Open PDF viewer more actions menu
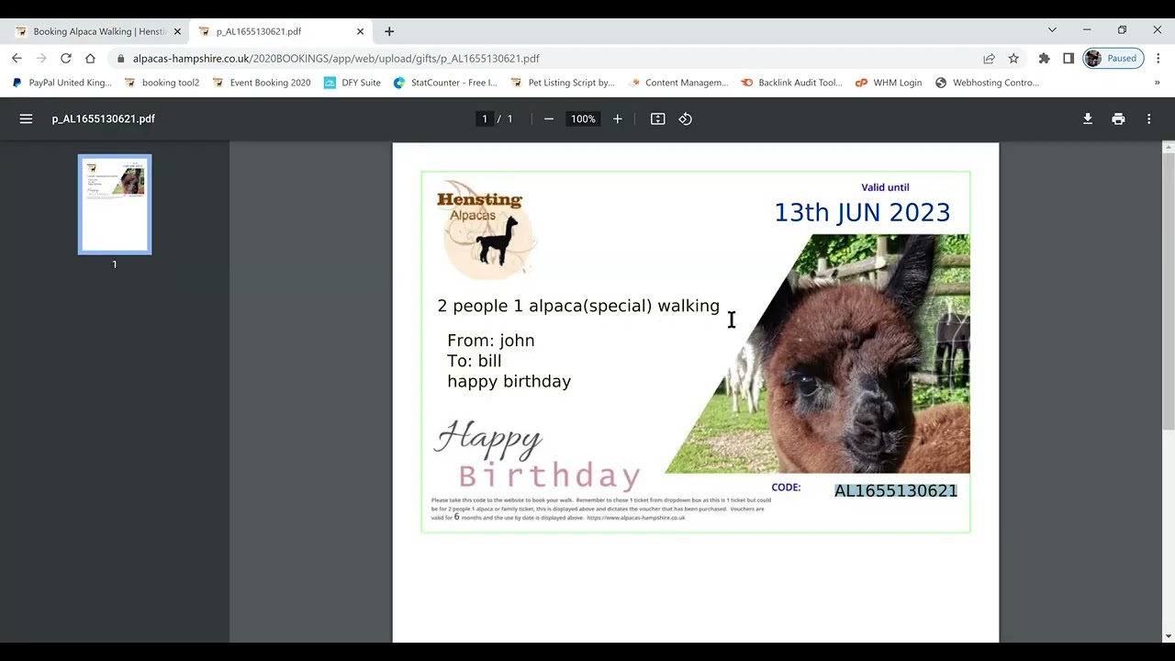1175x661 pixels. click(x=1148, y=118)
